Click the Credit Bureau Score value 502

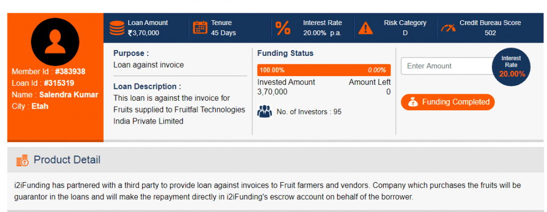click(490, 33)
